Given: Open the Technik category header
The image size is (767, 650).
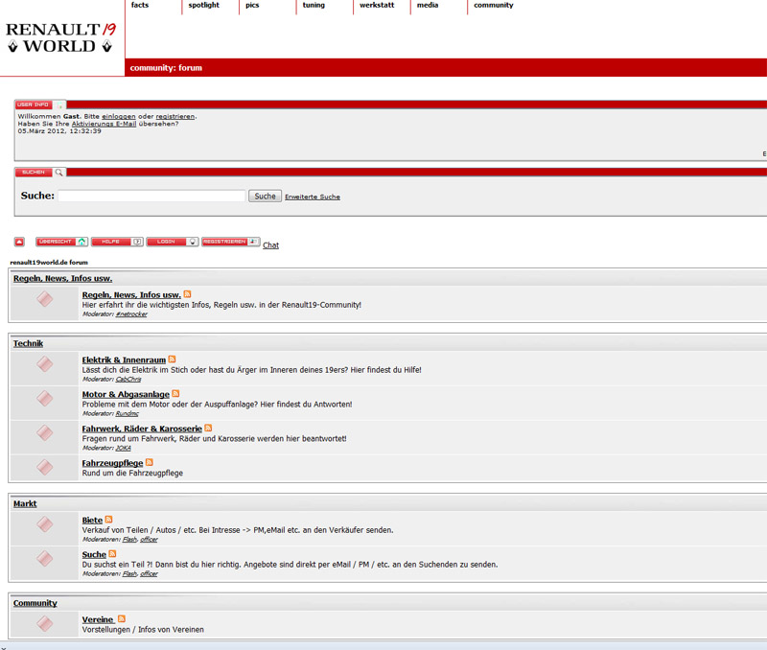Looking at the screenshot, I should pyautogui.click(x=28, y=343).
